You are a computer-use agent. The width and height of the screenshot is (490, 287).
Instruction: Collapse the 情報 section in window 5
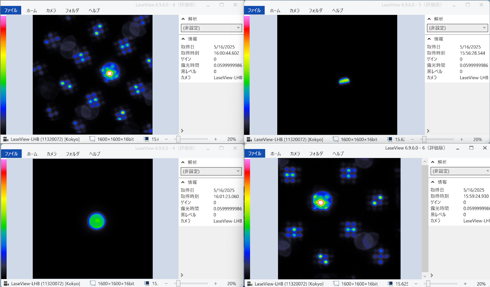pos(429,39)
